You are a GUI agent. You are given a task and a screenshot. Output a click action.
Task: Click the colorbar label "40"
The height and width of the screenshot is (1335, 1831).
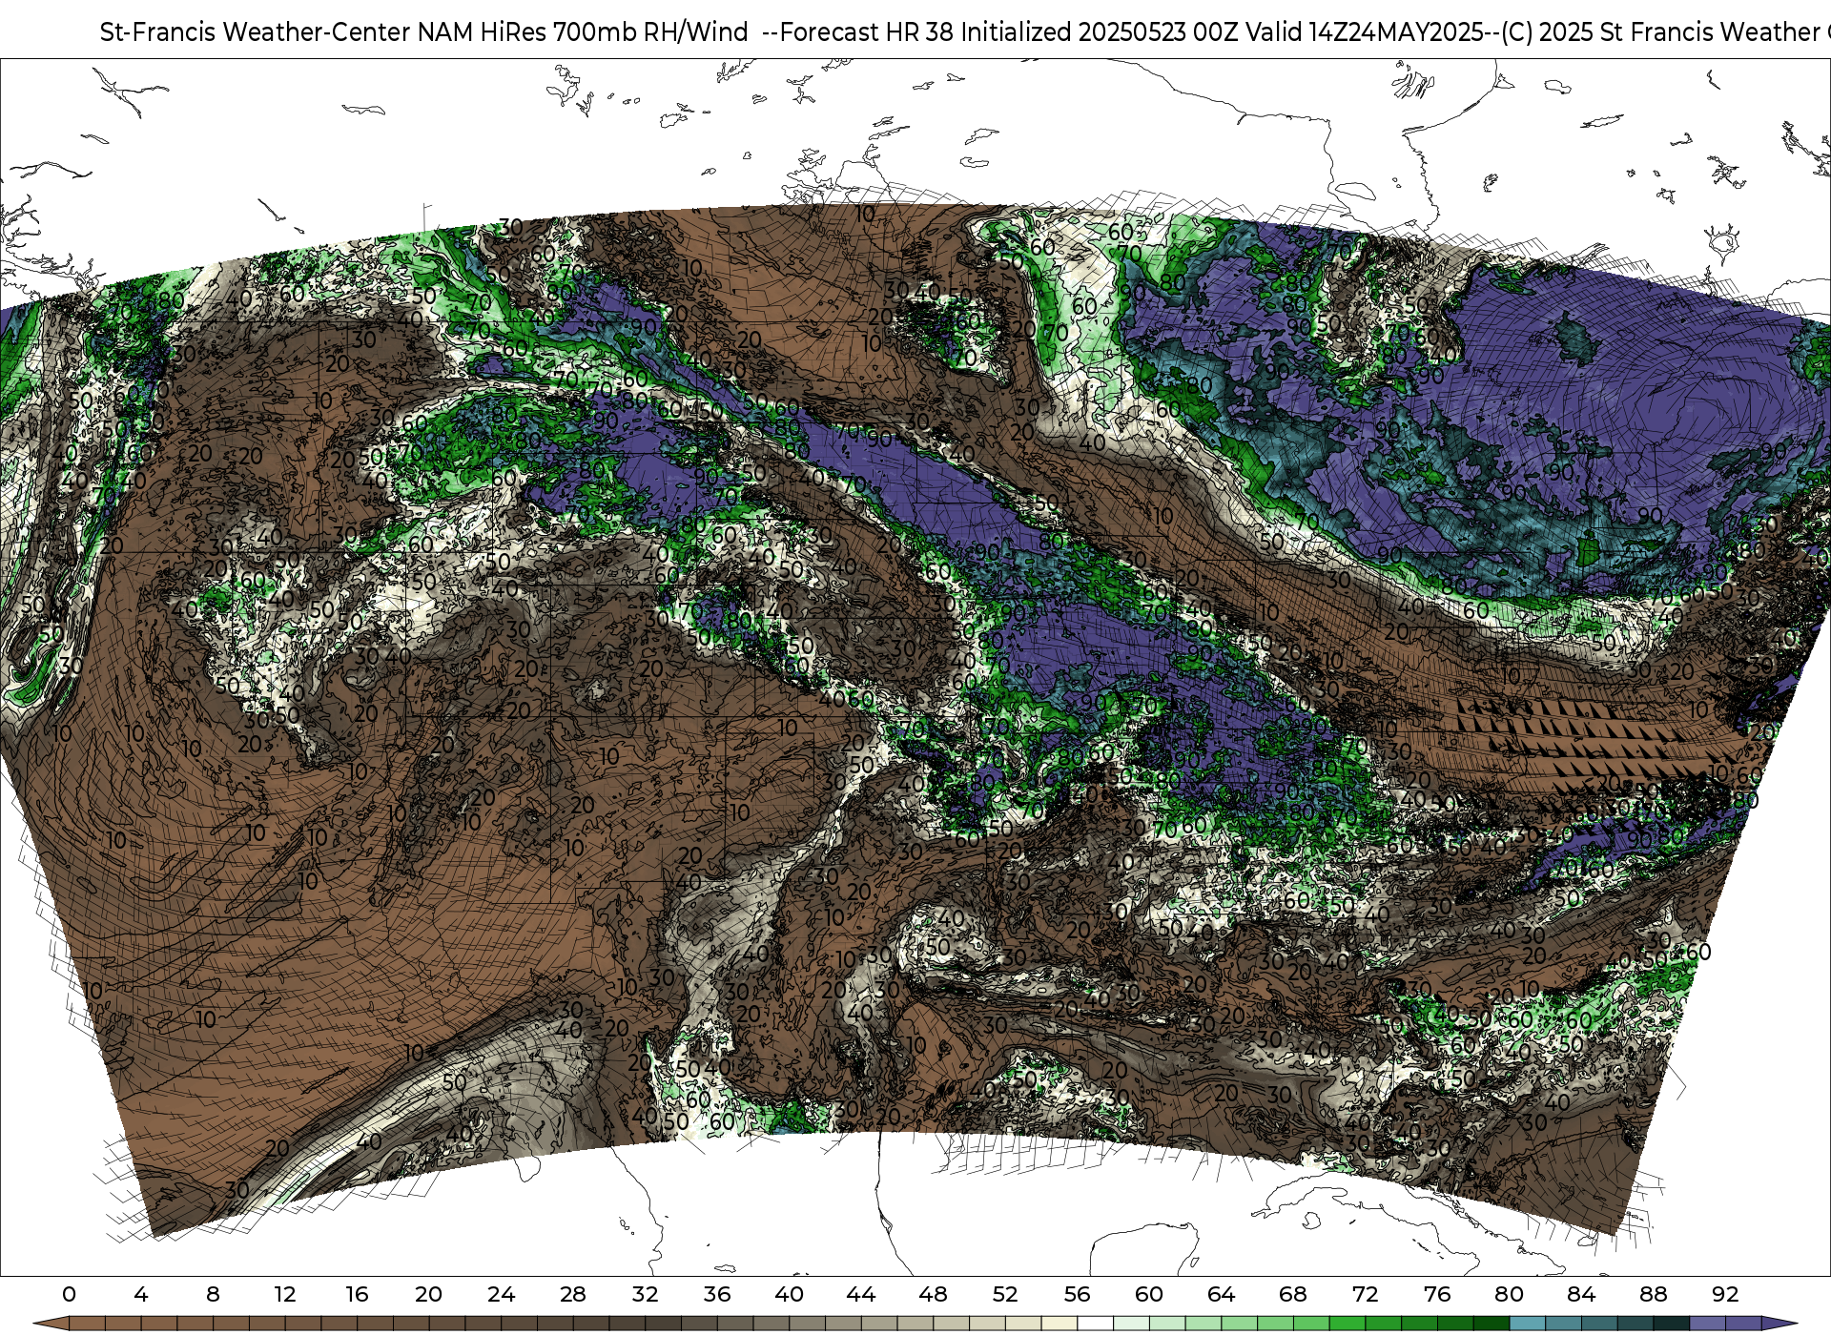point(789,1294)
